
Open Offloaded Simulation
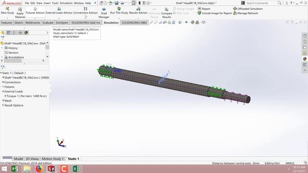click(248, 9)
